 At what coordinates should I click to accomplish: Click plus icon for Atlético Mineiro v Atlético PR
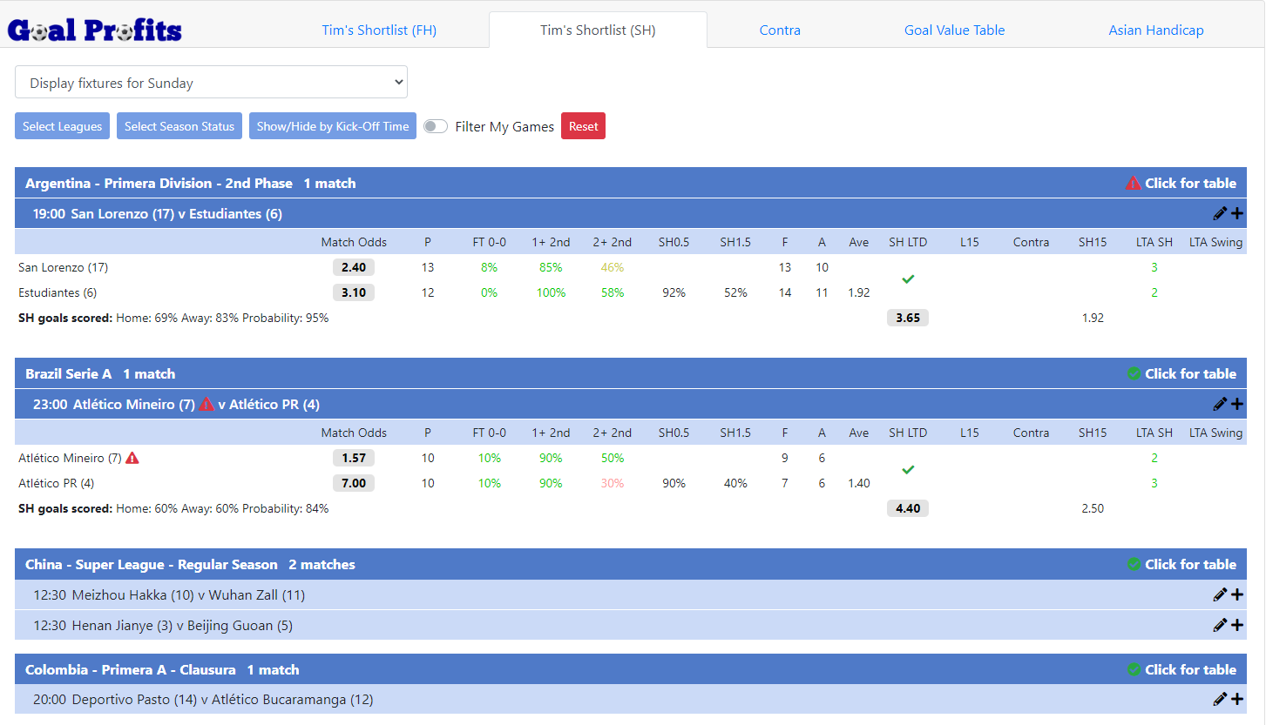(1237, 404)
